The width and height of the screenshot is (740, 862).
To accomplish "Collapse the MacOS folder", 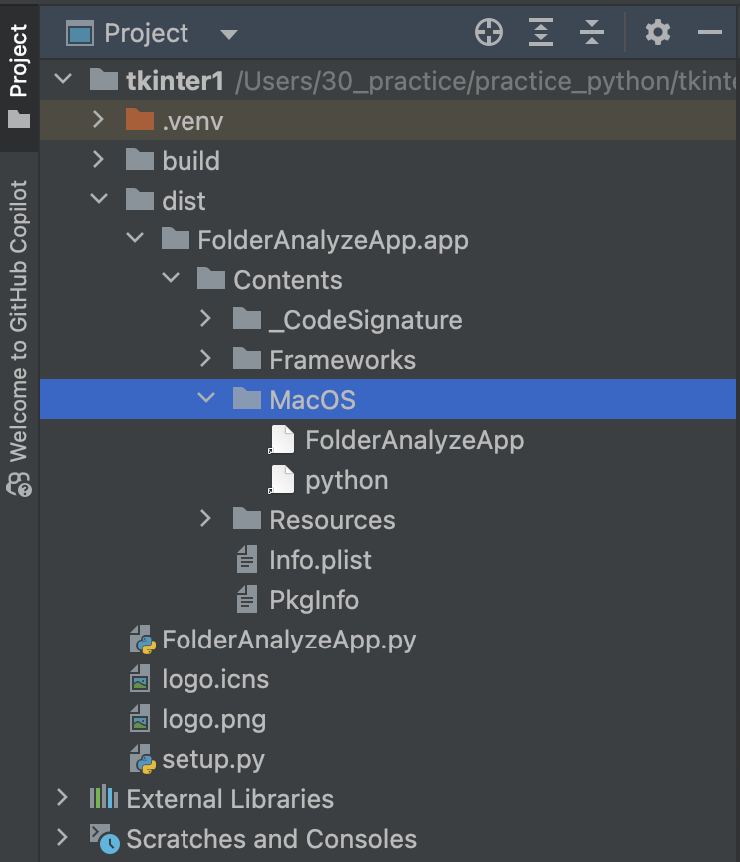I will [206, 400].
